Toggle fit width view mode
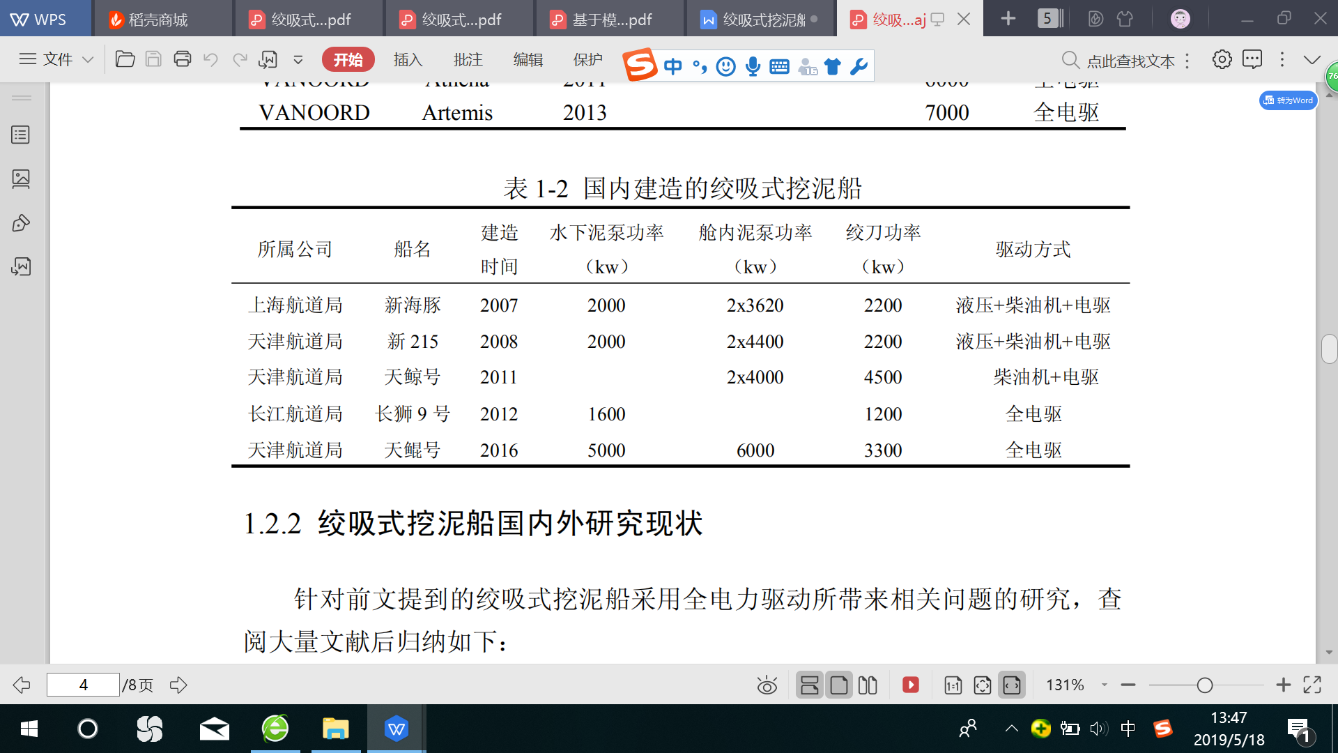 coord(1012,685)
